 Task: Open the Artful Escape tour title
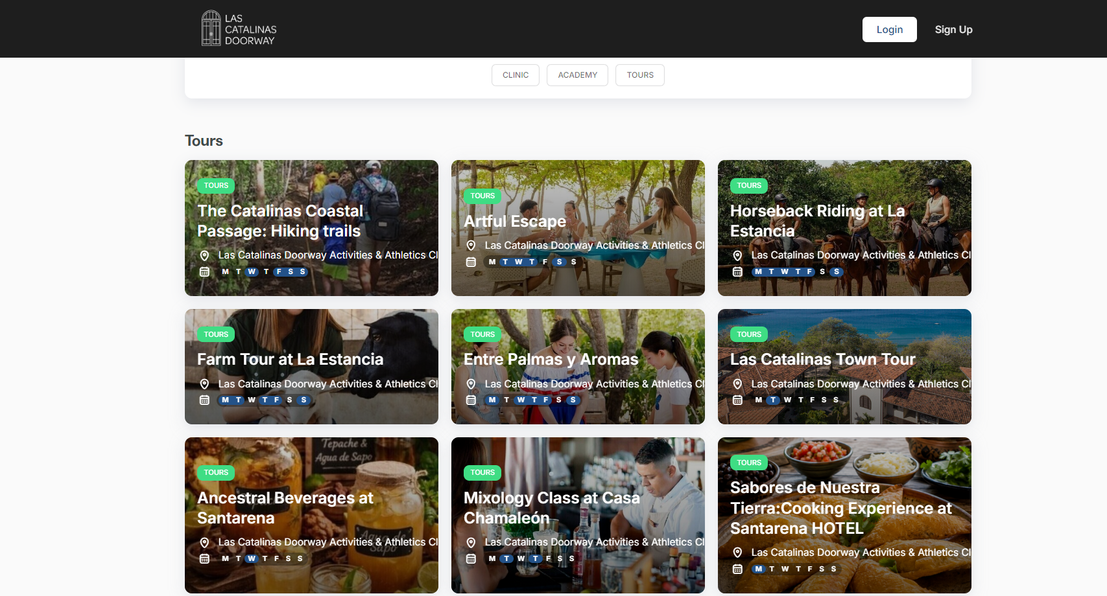[515, 222]
